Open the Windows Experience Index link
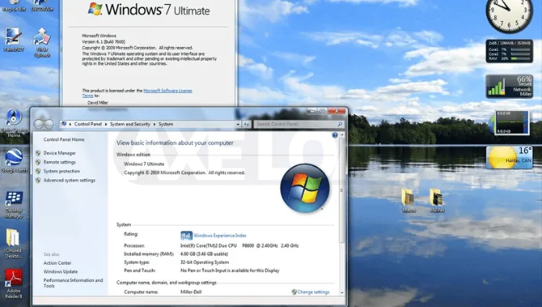Viewport: 542px width, 307px height. (220, 236)
